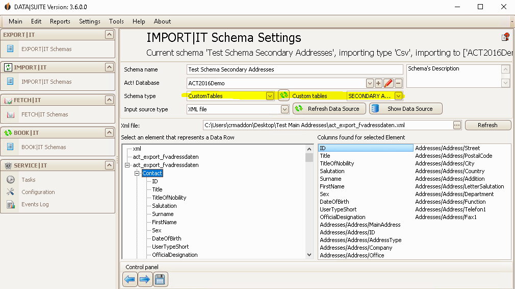Screen dimensions: 515x289
Task: Open the About menu
Action: 162,21
